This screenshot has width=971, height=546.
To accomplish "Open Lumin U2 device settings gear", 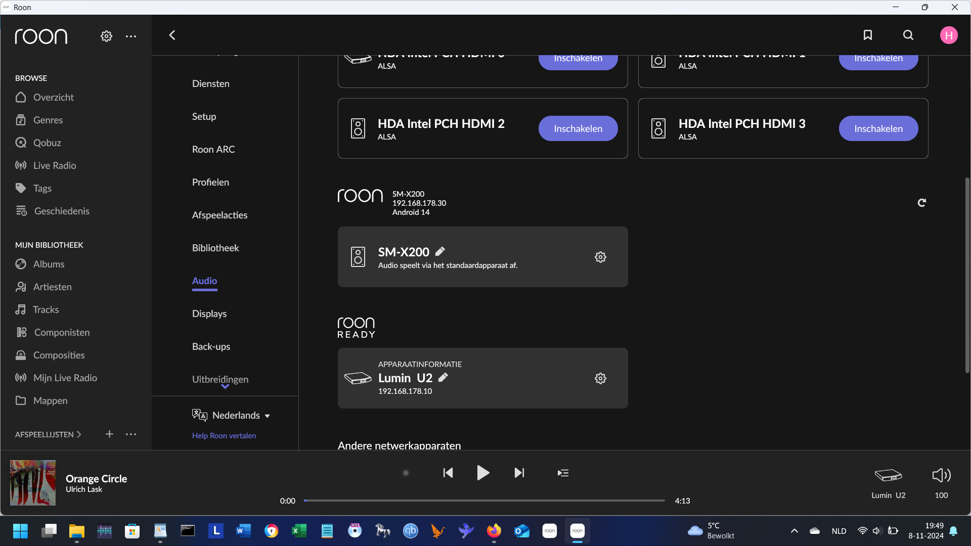I will [x=600, y=378].
